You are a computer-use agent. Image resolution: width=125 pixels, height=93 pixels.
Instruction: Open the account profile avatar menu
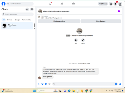coord(120,4)
